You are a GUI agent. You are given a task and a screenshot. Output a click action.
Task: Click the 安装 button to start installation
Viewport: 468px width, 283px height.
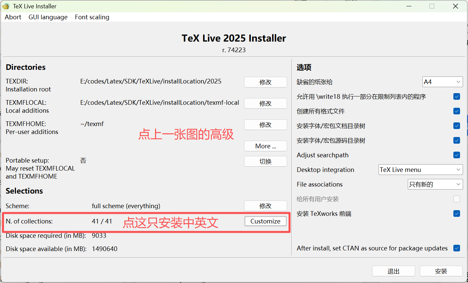point(441,271)
